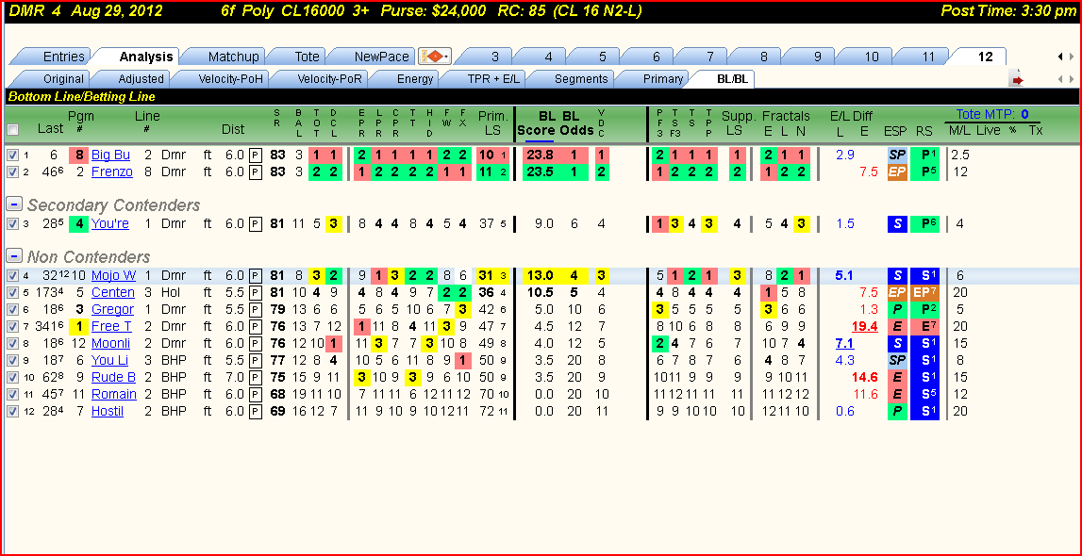
Task: Open the Frenzo horse link
Action: tap(112, 172)
